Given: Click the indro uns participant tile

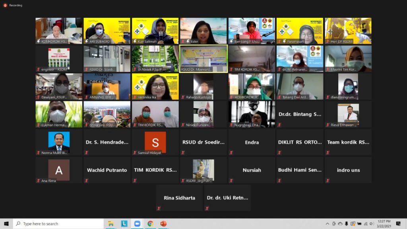Looking at the screenshot, I should pos(348,170).
